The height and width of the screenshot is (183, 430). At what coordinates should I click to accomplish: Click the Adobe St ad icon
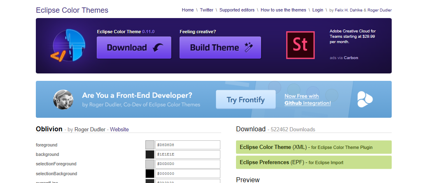point(300,45)
